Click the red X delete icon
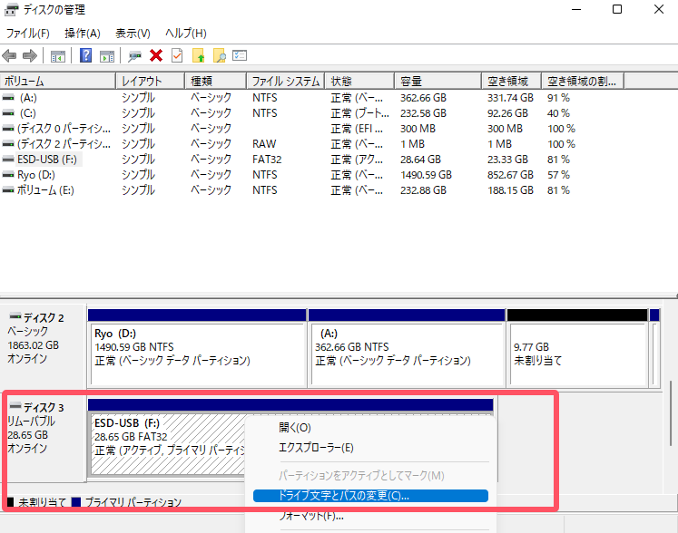The height and width of the screenshot is (533, 678). pos(156,56)
